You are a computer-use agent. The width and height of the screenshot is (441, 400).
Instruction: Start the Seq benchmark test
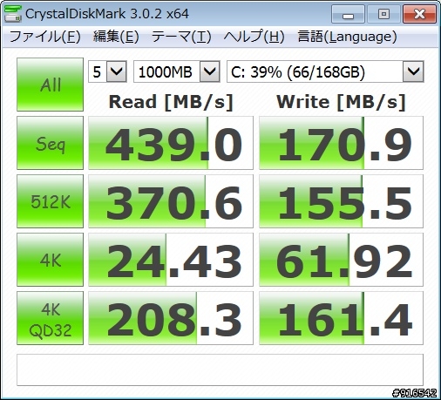51,143
